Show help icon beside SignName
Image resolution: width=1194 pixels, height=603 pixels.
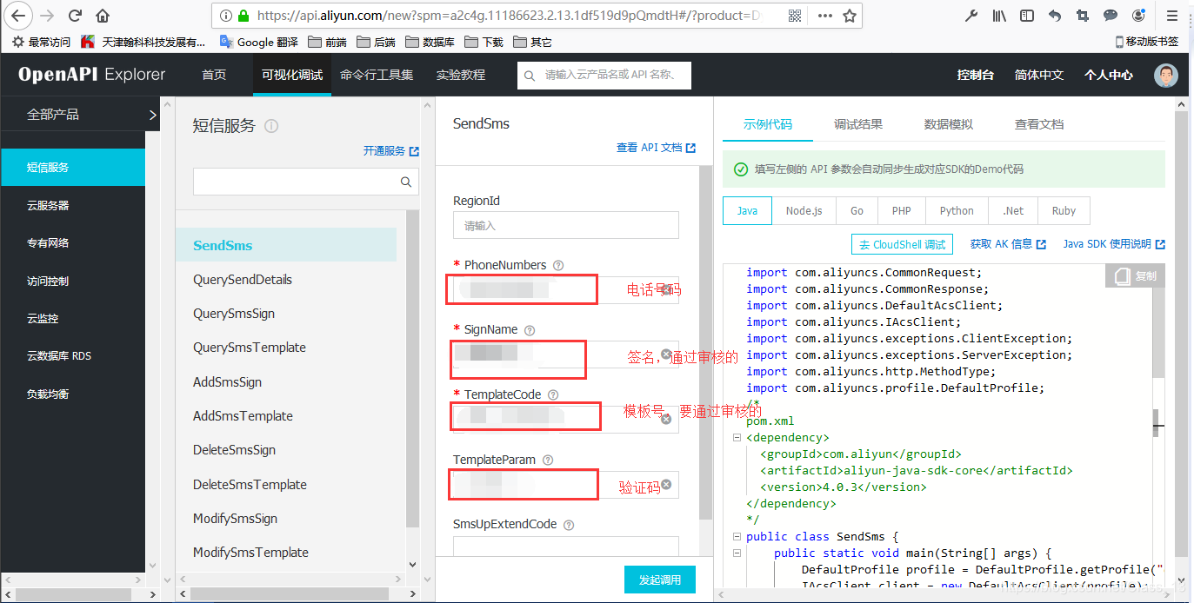tap(530, 330)
